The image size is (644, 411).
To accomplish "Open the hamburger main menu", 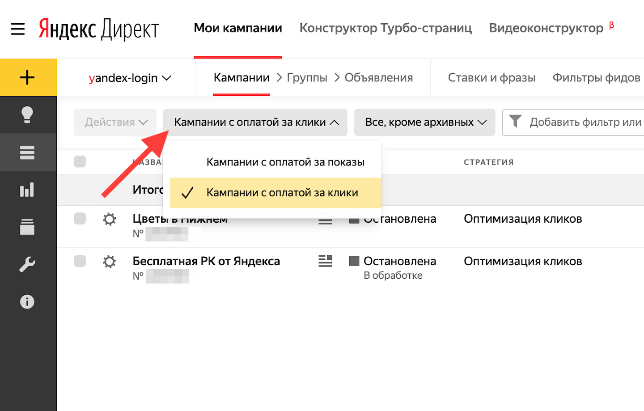I will (x=18, y=29).
